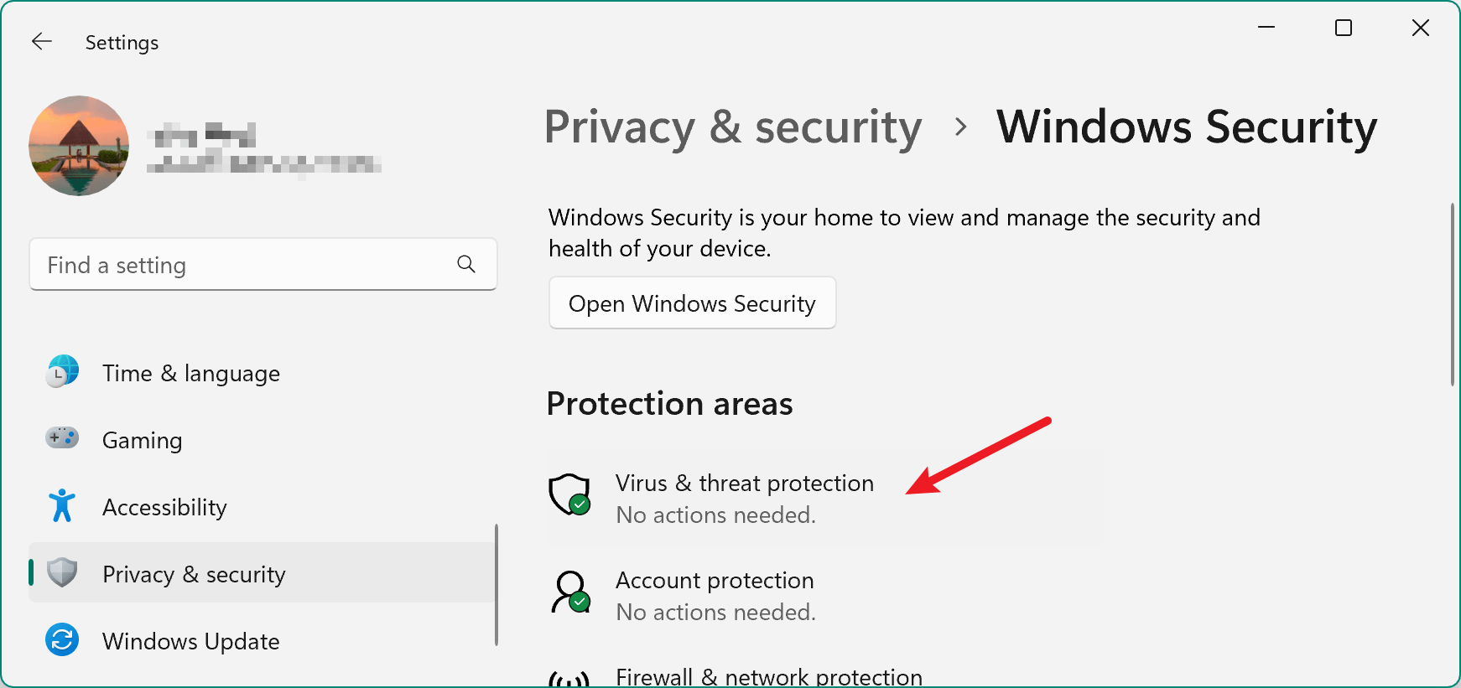Open Firewall & network protection
The width and height of the screenshot is (1461, 688).
pyautogui.click(x=768, y=676)
